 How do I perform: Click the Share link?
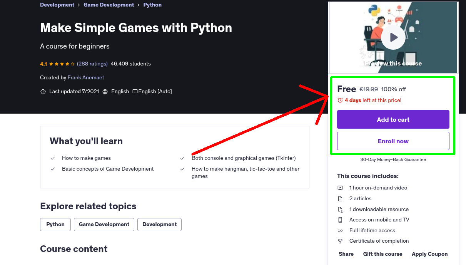(346, 254)
